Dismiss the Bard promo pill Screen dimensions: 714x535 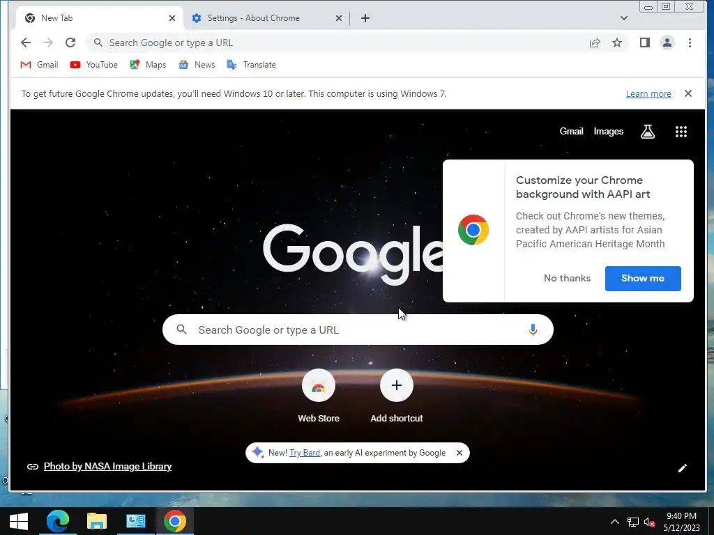pos(459,453)
